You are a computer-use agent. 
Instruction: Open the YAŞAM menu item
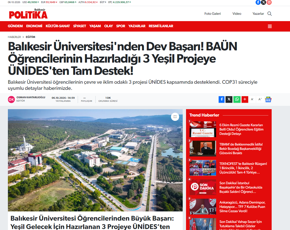click(95, 26)
